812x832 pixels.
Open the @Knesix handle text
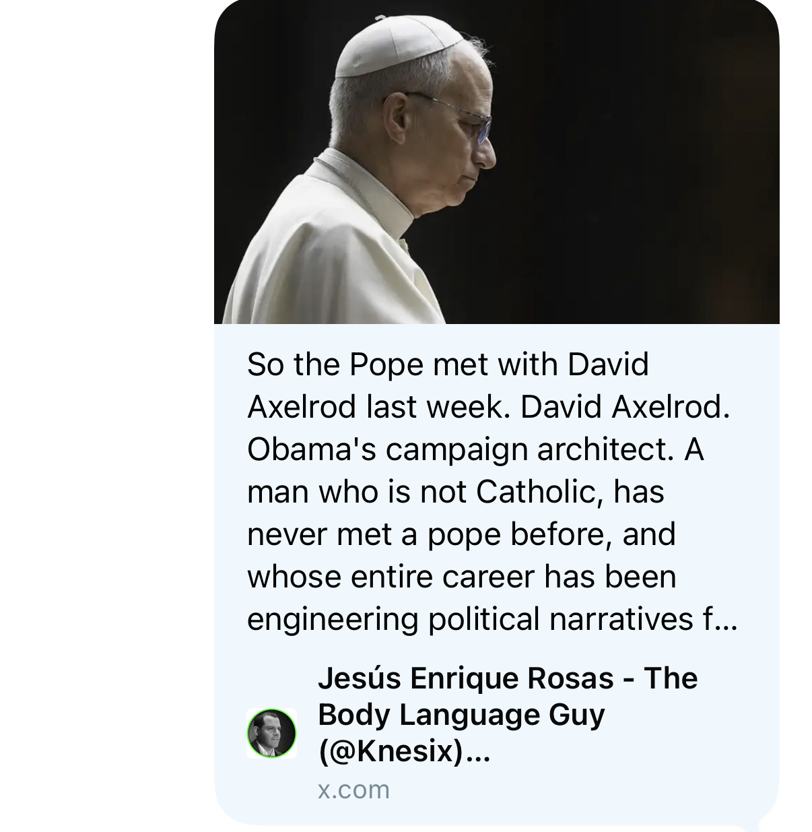392,750
